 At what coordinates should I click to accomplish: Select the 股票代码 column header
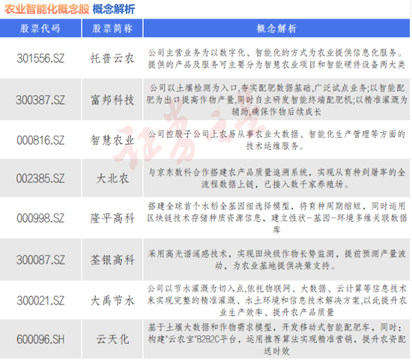tap(40, 28)
